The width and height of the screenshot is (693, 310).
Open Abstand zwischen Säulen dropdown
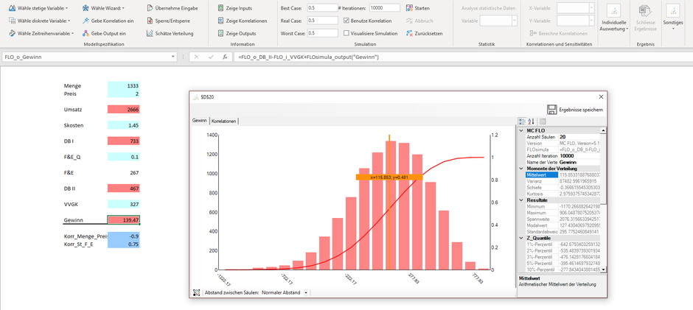click(x=306, y=293)
